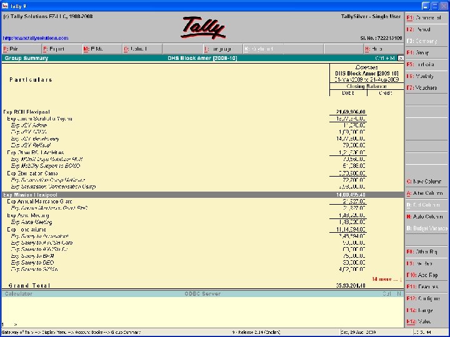Select italic Exp Asha Meeting ledger row
This screenshot has height=337, width=450.
coord(202,222)
